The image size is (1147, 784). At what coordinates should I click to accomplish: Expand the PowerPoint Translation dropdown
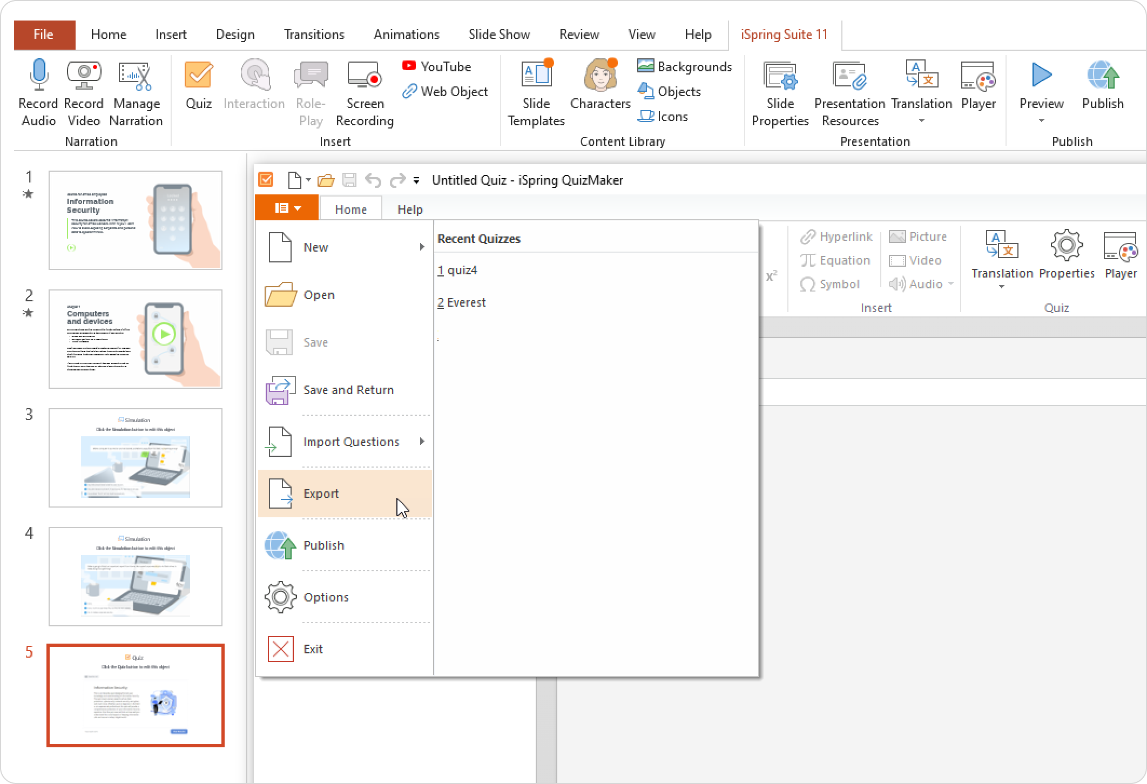921,120
